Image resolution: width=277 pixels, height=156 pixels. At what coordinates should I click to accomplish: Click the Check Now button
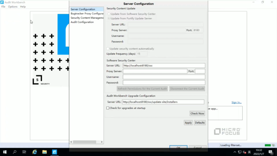(197, 113)
